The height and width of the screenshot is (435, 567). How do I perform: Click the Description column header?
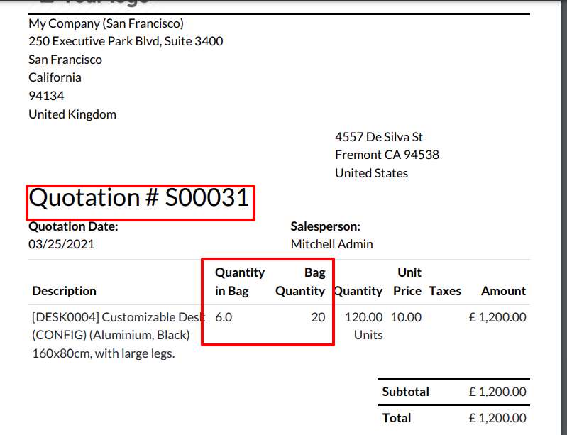(x=64, y=291)
